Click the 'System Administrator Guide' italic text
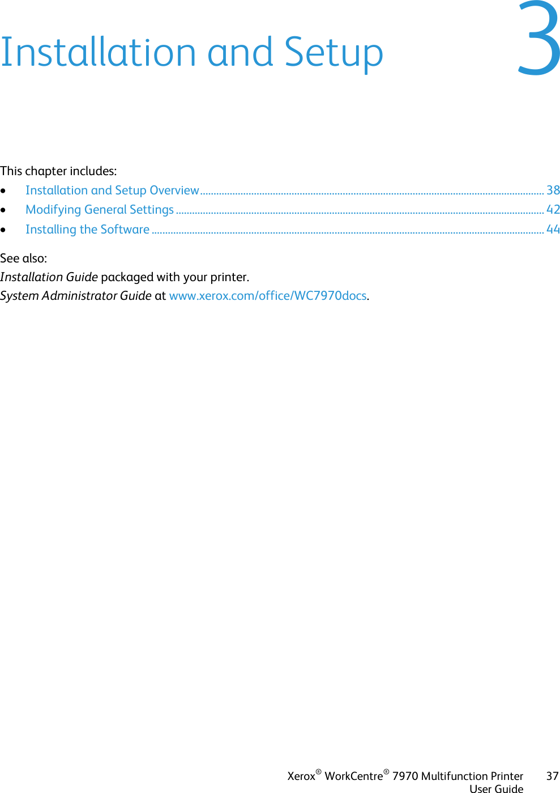 point(76,296)
